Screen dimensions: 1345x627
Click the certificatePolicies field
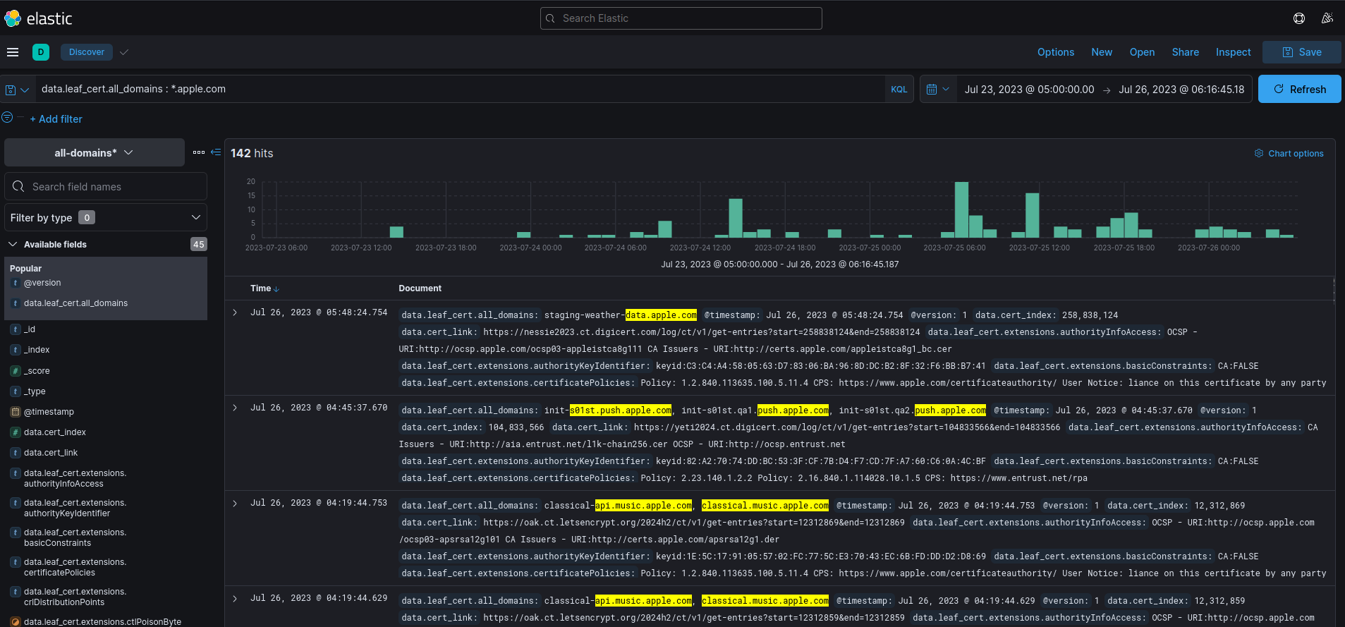[x=75, y=567]
